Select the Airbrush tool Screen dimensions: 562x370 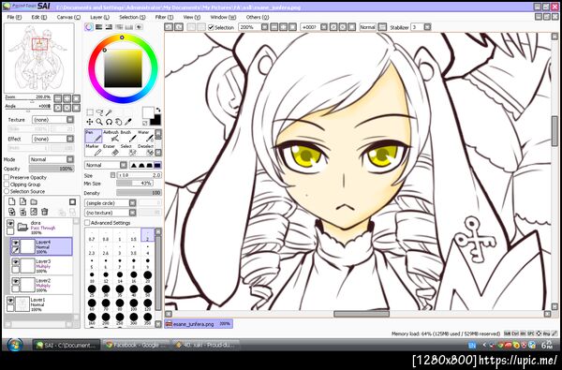click(111, 136)
